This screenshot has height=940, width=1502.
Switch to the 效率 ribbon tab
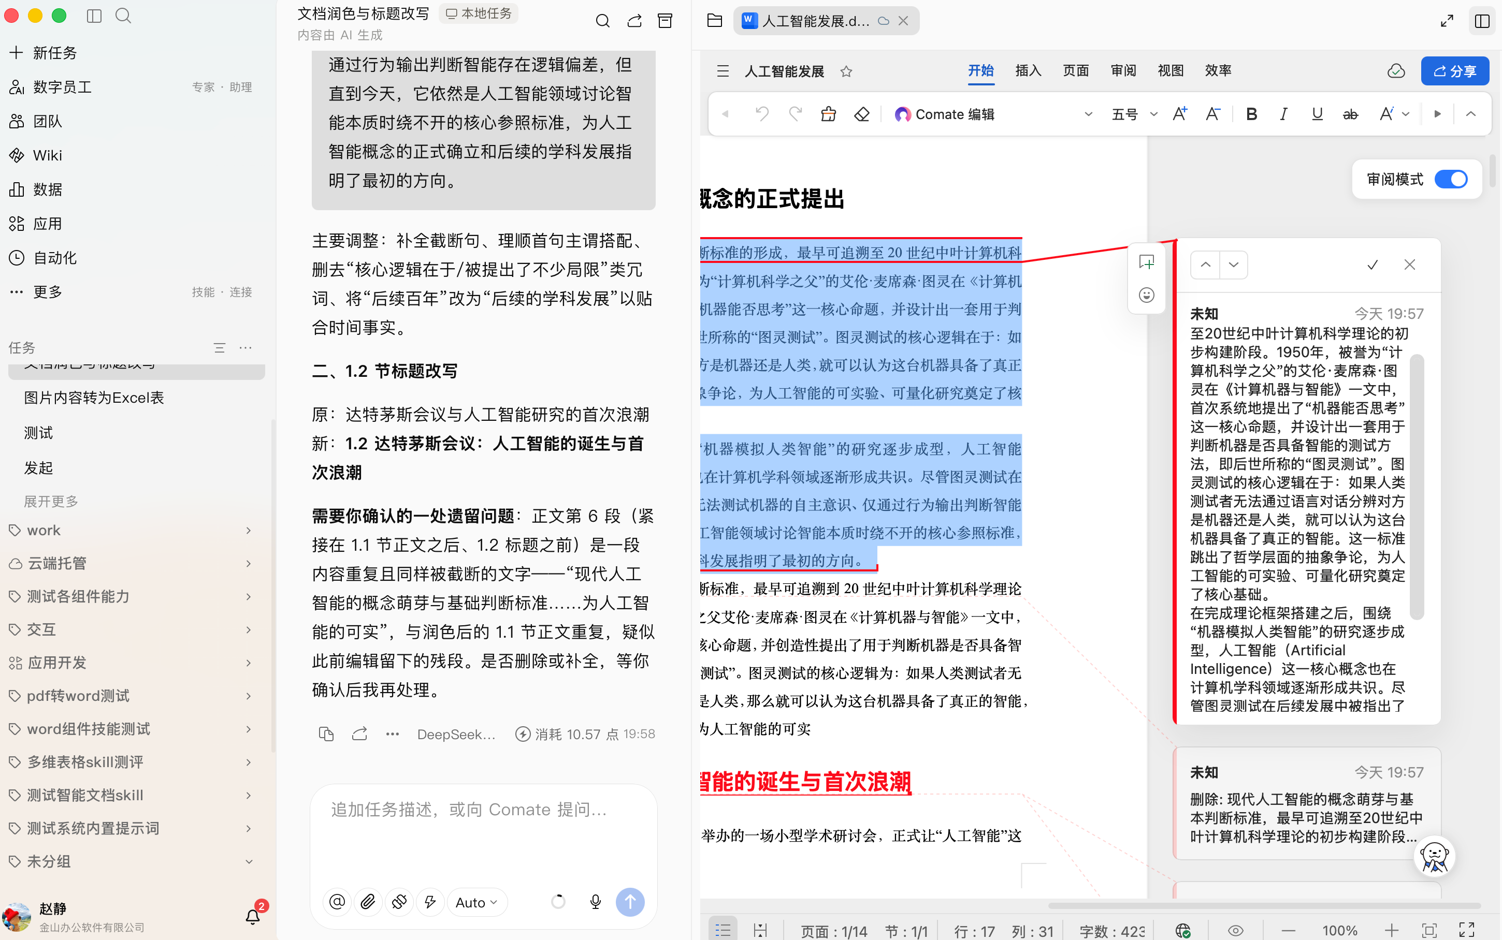1218,70
